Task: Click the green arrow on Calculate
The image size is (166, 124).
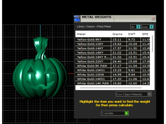Action: click(x=127, y=113)
